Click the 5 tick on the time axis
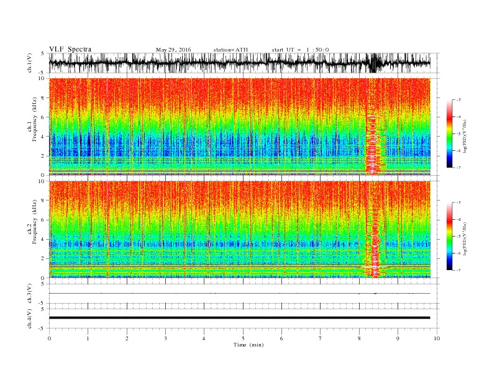The width and height of the screenshot is (492, 380). pos(243,338)
